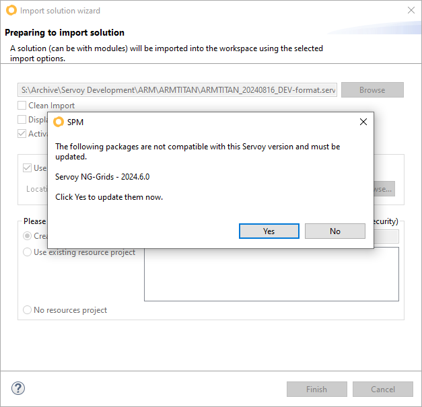Close the Import solution wizard window

(411, 11)
